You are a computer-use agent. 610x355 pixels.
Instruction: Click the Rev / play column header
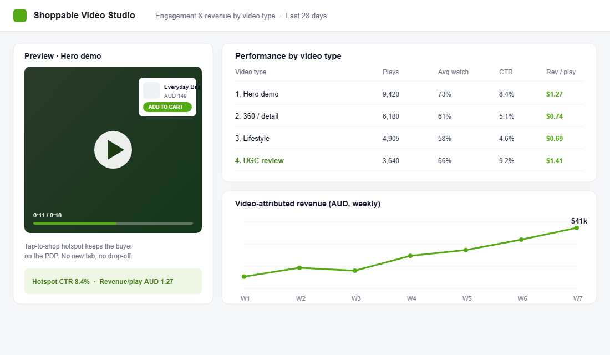(561, 72)
